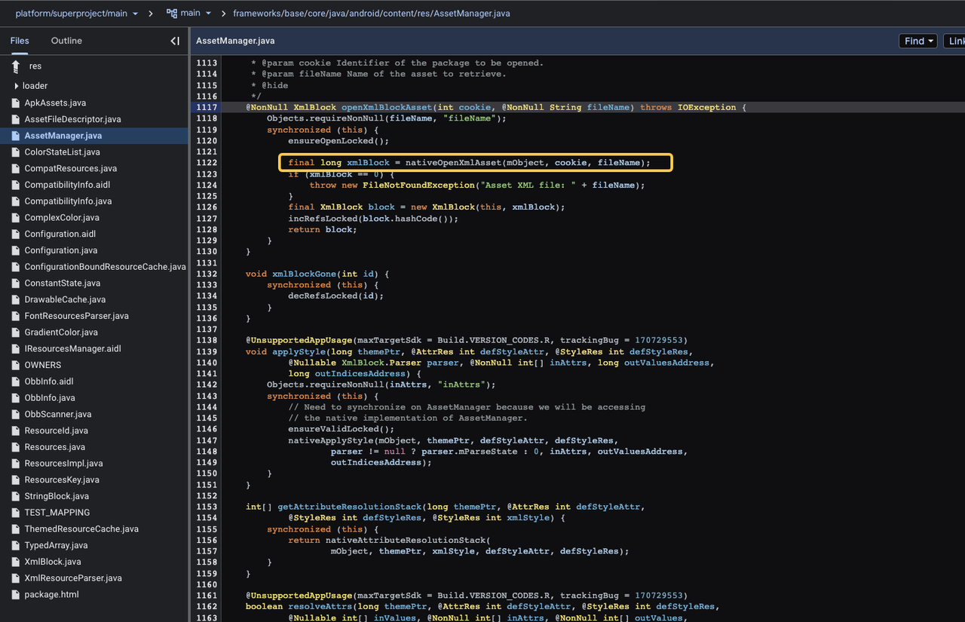Click nativeApplyStyle call on line 1147

coord(331,440)
